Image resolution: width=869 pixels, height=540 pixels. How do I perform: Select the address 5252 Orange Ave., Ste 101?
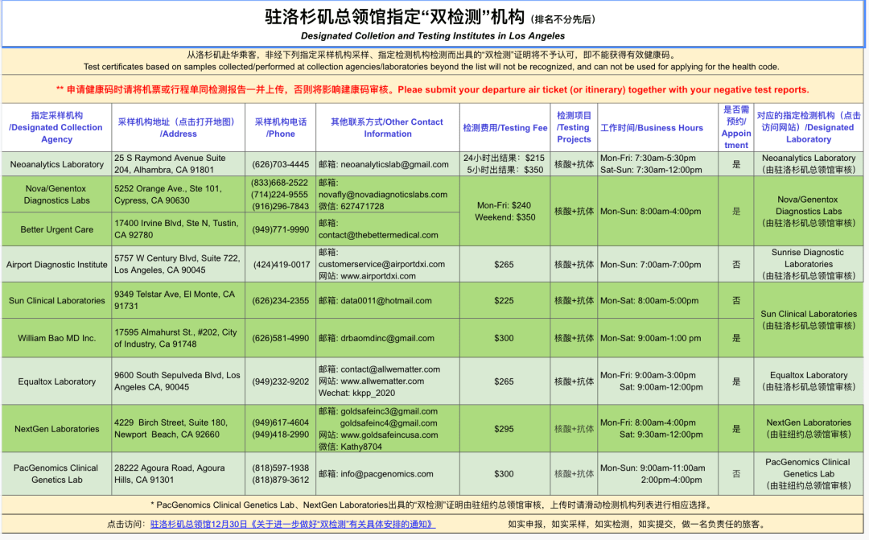tap(168, 194)
